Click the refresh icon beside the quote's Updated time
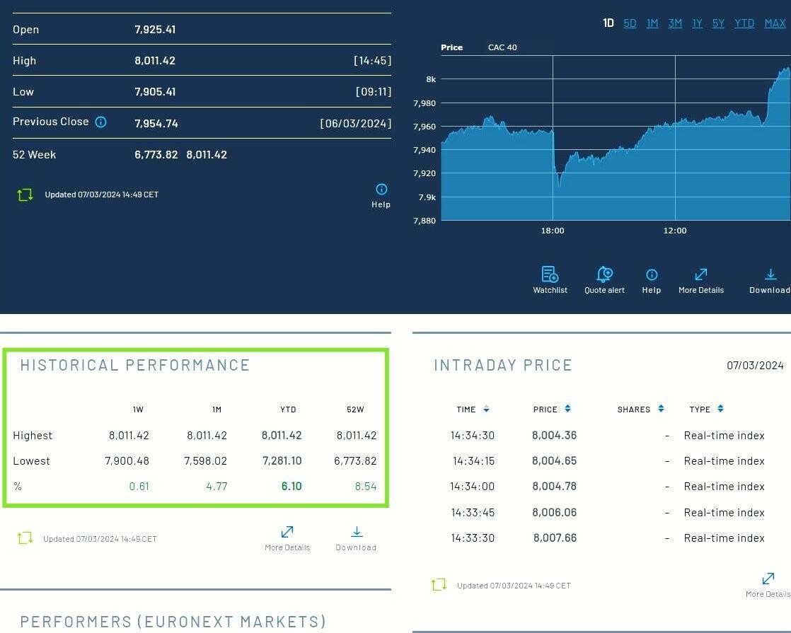This screenshot has width=791, height=633. 25,194
